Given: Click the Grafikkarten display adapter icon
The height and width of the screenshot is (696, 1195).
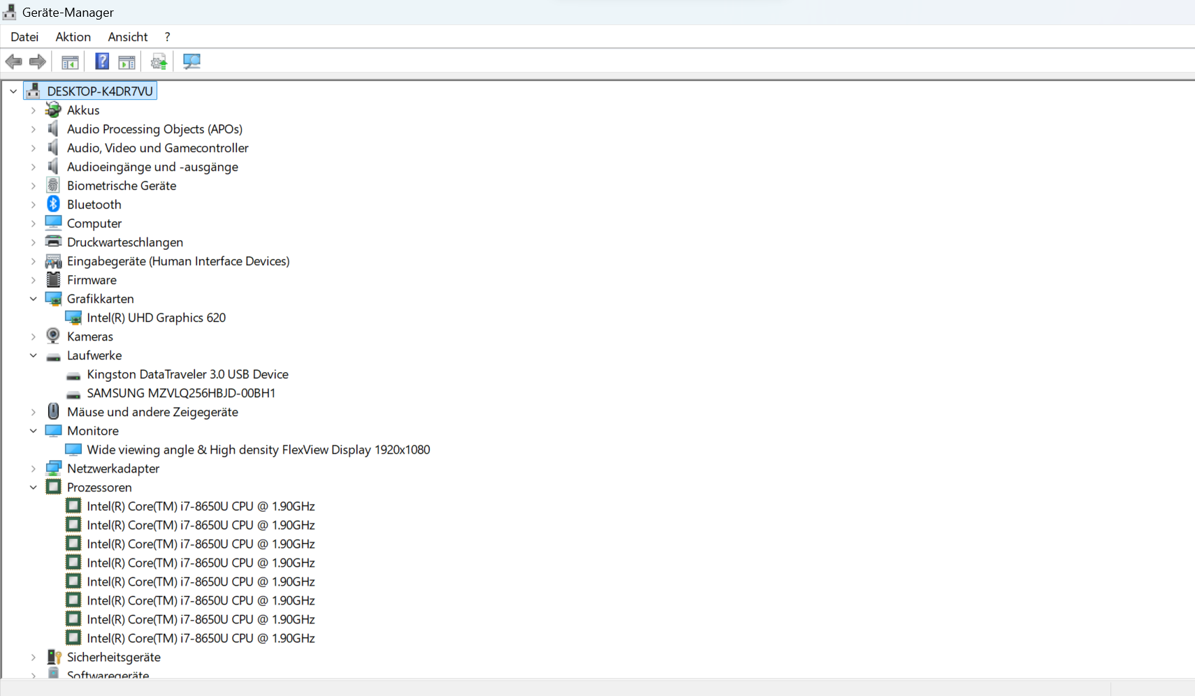Looking at the screenshot, I should pyautogui.click(x=53, y=298).
